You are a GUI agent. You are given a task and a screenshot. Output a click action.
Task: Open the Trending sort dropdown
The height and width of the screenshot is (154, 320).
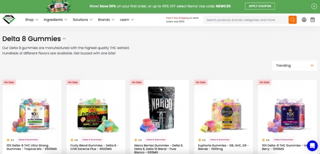[295, 66]
